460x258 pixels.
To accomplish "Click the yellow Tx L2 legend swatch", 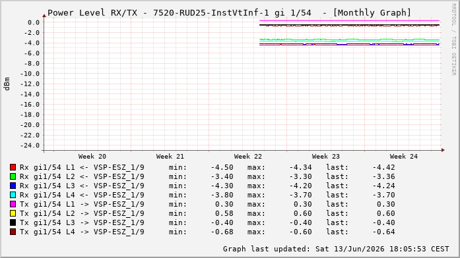I will click(13, 213).
